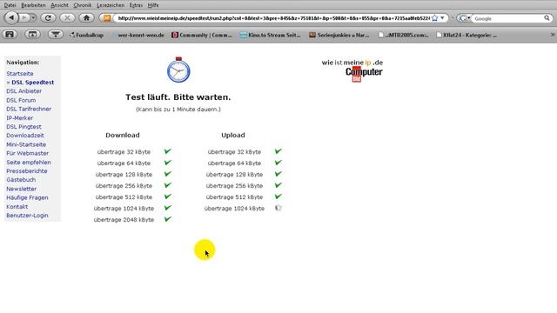Open Seite empfehlen link
557x313 pixels.
(x=29, y=163)
